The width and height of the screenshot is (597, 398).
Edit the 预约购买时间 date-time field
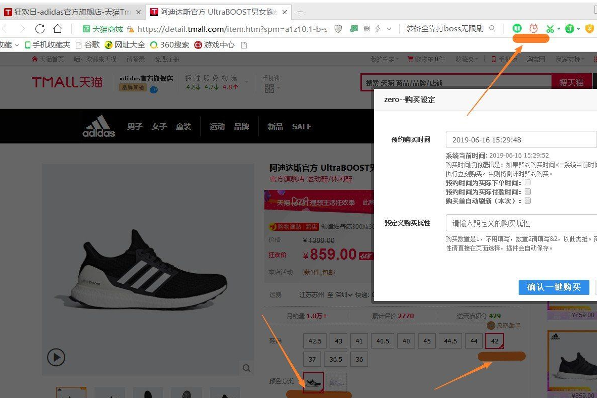coord(521,139)
